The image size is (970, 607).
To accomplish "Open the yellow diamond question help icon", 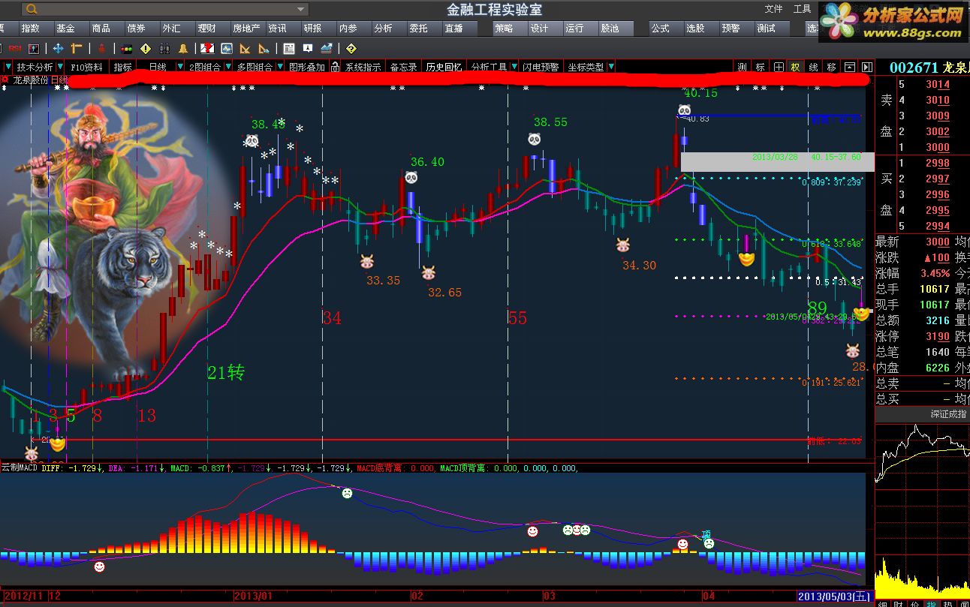I will click(x=351, y=48).
